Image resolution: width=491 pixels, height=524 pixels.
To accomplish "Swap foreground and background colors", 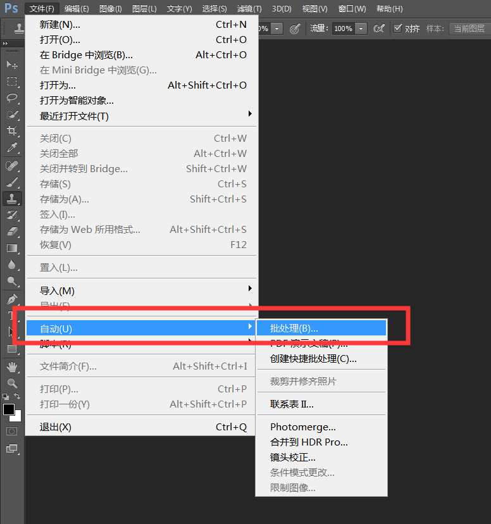I will pos(17,396).
